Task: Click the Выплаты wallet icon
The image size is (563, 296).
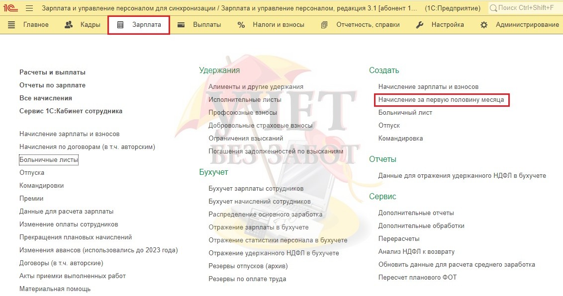Action: [x=181, y=25]
